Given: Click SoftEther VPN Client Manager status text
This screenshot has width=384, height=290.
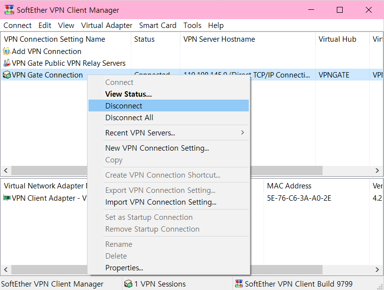Looking at the screenshot, I should (x=52, y=284).
